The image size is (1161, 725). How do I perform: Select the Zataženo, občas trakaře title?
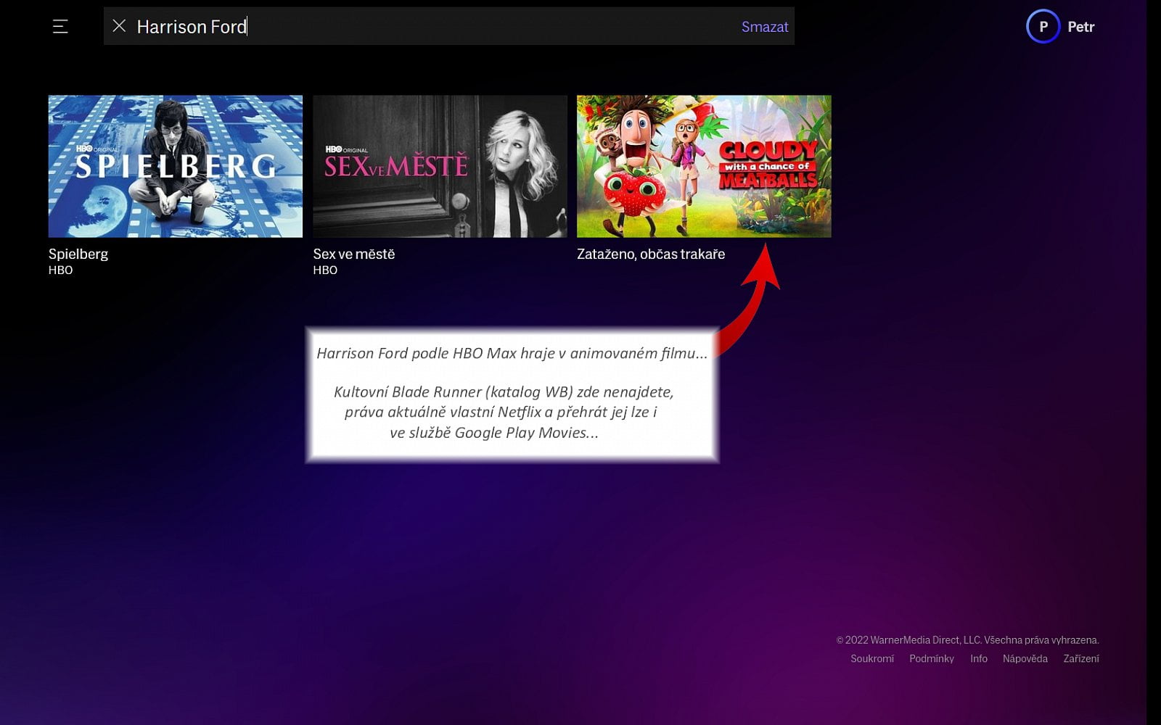pos(651,254)
